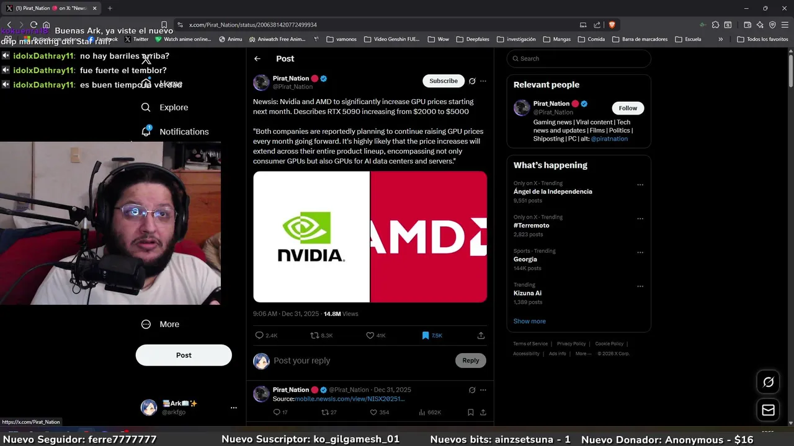The height and width of the screenshot is (446, 794).
Task: Open options for Georgia trend
Action: pos(640,253)
